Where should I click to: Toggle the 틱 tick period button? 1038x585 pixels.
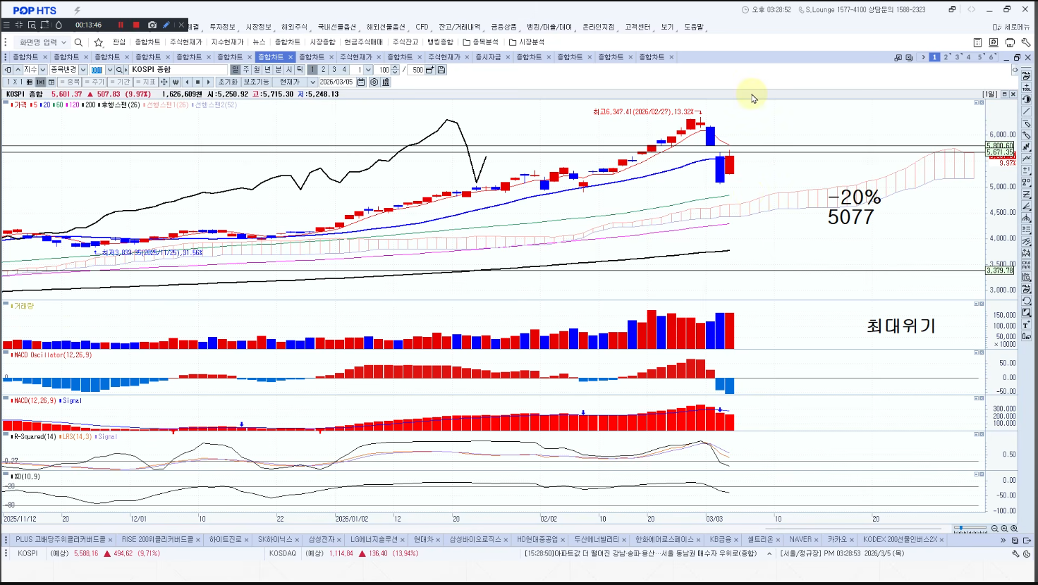300,70
